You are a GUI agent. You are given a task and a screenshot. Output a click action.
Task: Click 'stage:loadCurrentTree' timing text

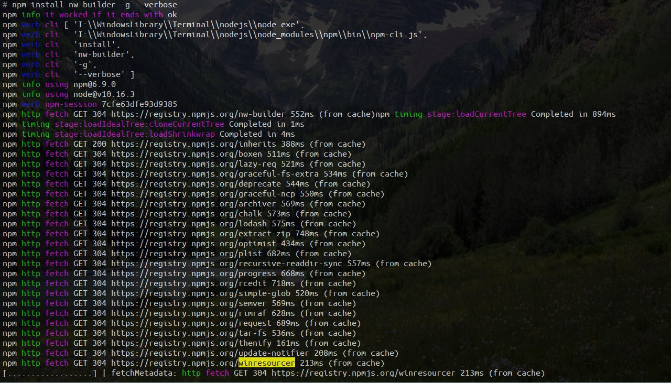[x=477, y=114]
